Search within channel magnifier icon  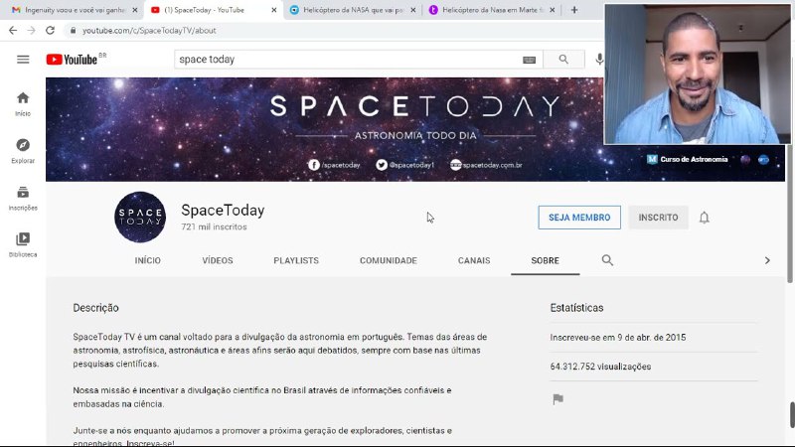[607, 260]
